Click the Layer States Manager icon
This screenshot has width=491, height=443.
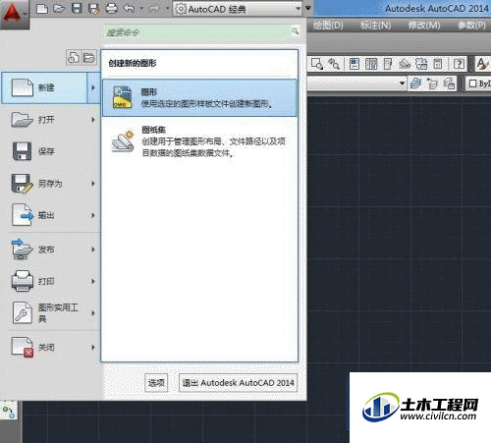pos(449,83)
